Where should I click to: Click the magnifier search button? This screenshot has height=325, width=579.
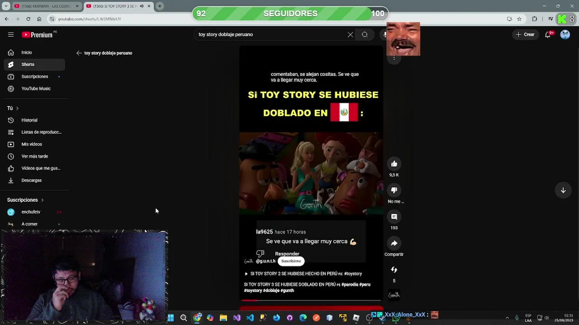[365, 34]
